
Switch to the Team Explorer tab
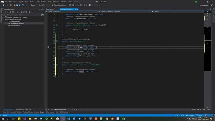pyautogui.click(x=19, y=109)
